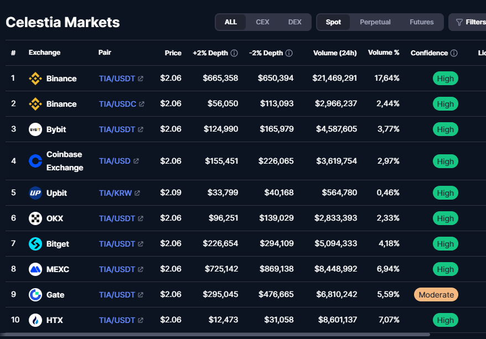This screenshot has height=339, width=486.
Task: Click the Bybit exchange name
Action: 56,129
